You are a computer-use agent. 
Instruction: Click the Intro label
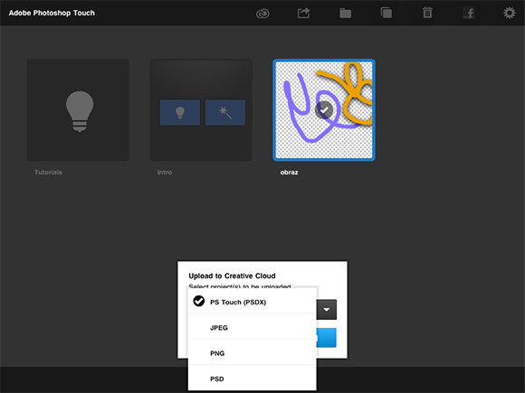coord(165,173)
